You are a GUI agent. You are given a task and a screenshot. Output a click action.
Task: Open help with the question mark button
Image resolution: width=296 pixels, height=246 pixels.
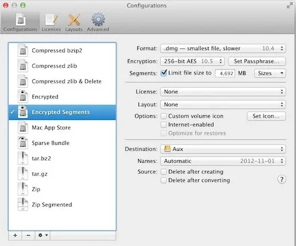(x=282, y=179)
